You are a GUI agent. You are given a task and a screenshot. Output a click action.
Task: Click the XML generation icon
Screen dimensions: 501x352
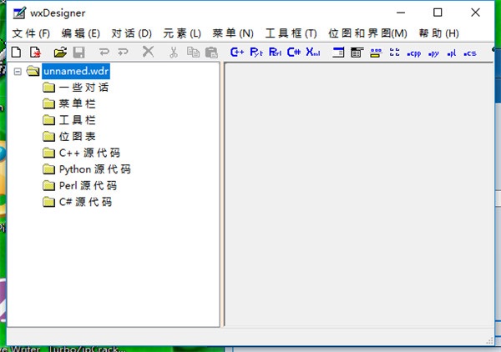[313, 52]
